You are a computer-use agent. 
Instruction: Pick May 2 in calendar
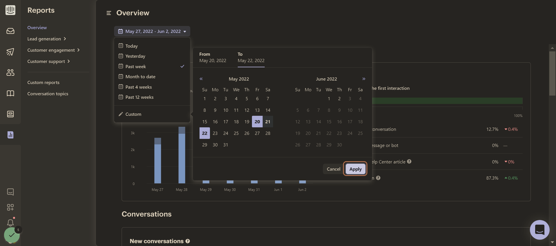point(215,98)
